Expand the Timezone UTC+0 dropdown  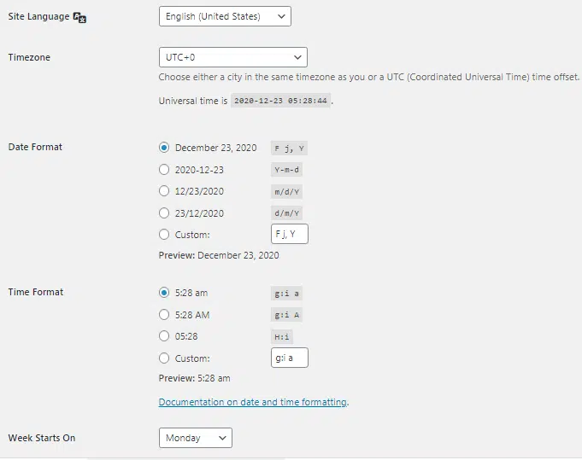point(232,57)
